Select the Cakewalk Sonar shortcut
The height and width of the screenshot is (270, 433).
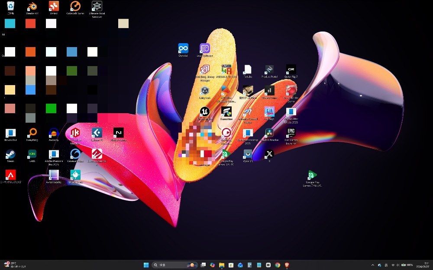75,7
